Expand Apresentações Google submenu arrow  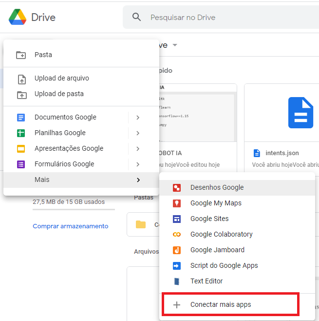(x=138, y=149)
